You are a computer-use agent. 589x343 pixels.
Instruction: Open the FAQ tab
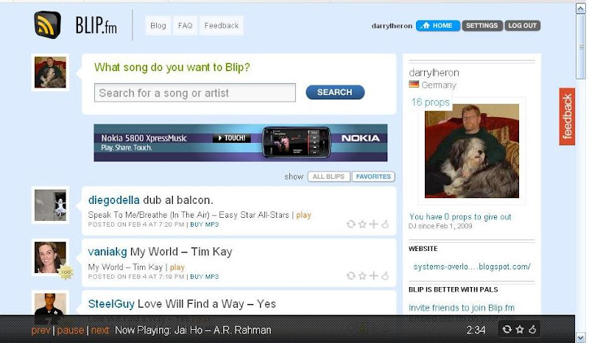click(x=186, y=26)
